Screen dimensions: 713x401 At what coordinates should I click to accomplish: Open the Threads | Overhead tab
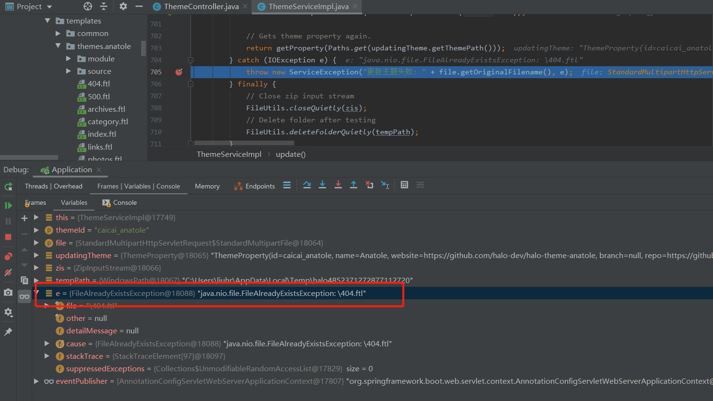(54, 186)
